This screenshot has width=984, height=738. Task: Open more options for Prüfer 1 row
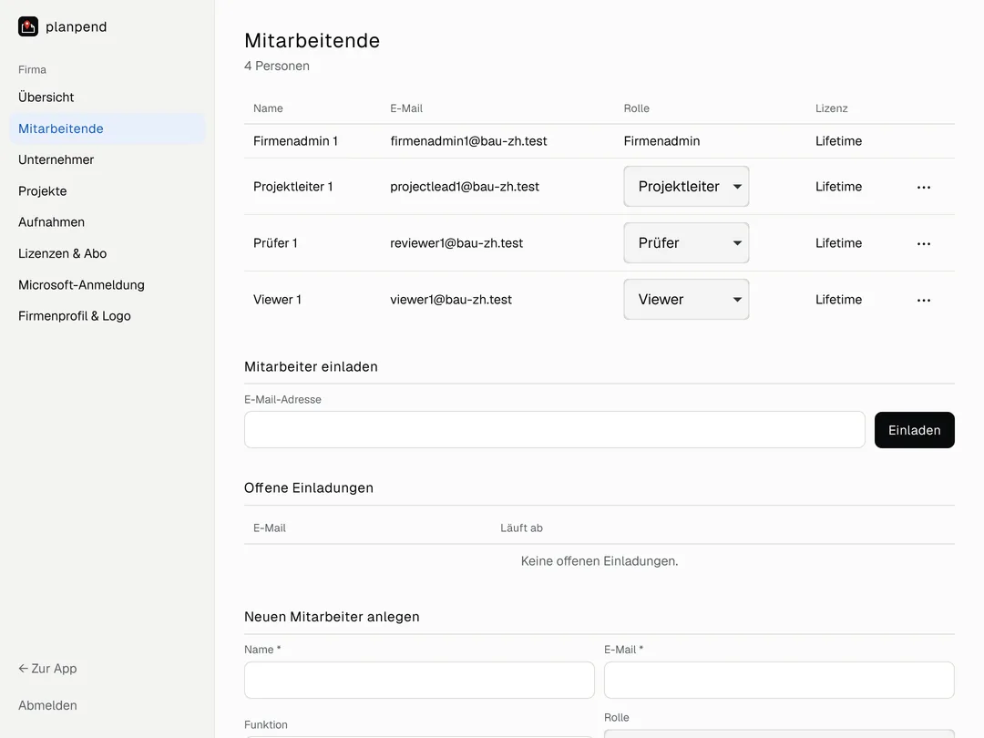click(923, 243)
